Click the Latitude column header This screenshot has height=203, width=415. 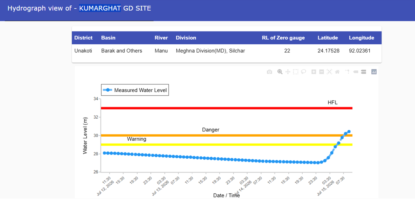pyautogui.click(x=328, y=38)
